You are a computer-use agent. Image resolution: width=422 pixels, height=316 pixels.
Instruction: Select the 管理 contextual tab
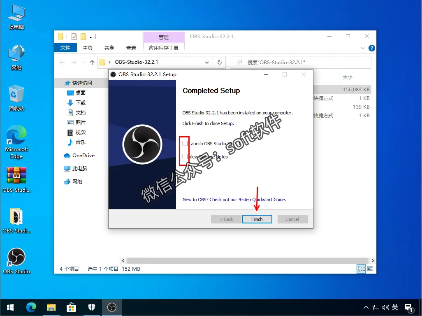(x=164, y=37)
